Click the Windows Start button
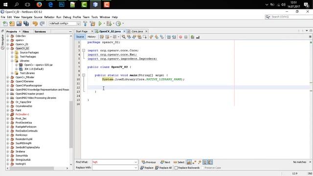The width and height of the screenshot is (313, 176). click(x=5, y=4)
